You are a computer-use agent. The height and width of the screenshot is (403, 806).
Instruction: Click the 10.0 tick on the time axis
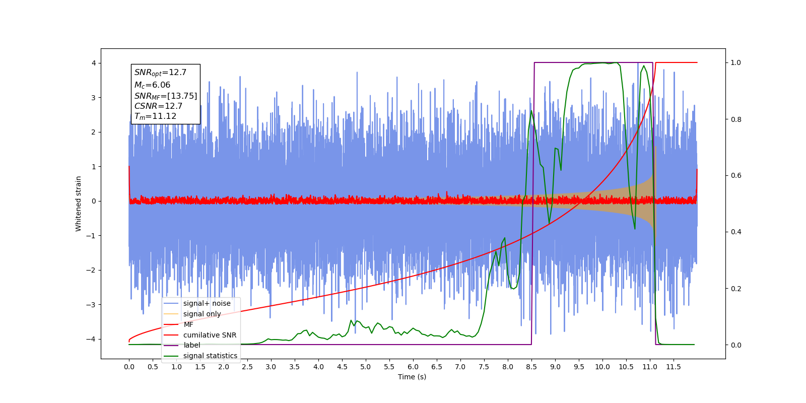click(602, 367)
